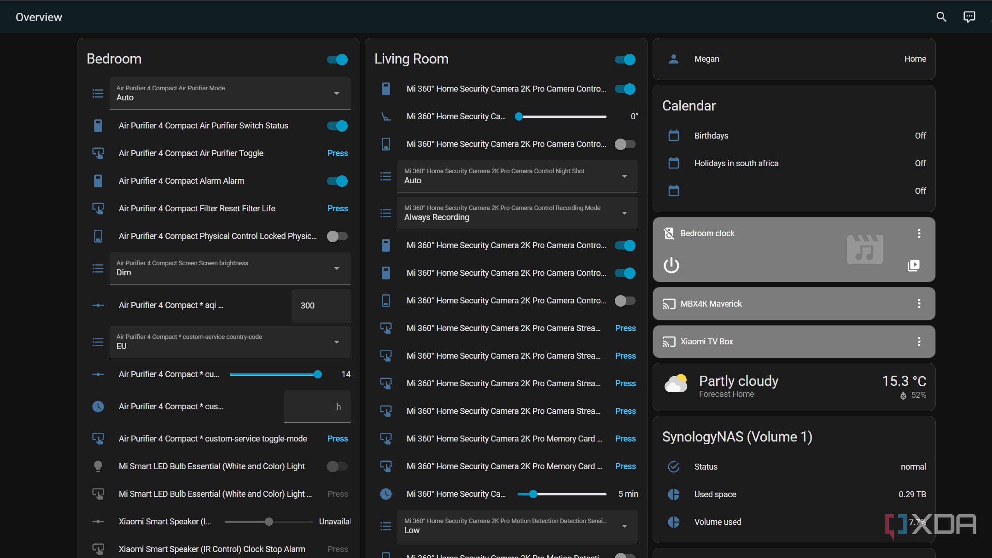The width and height of the screenshot is (992, 558).
Task: Open Screen brightness Dim dropdown
Action: click(x=230, y=268)
